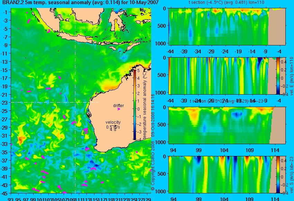
Task: Click 1000 depth label on vel. E plot
Action: (161, 93)
